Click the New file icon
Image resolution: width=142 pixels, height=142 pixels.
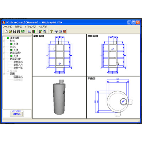tap(6, 31)
